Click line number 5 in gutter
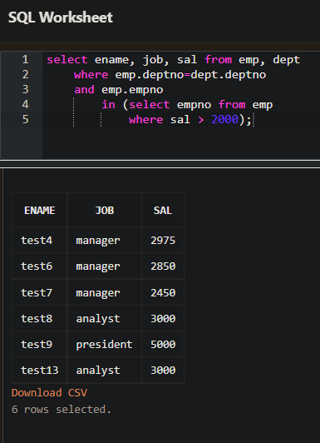The height and width of the screenshot is (443, 320). tap(26, 120)
